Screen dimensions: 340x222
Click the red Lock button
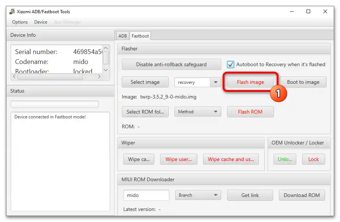[314, 159]
